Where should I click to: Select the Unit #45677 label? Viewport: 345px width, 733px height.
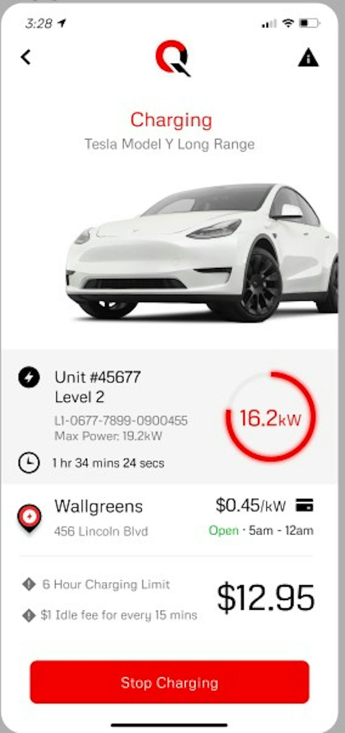point(98,377)
